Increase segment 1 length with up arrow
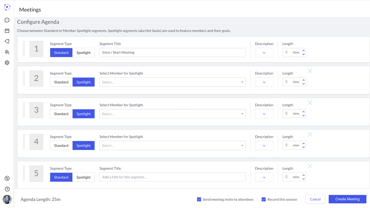The image size is (370, 208). pyautogui.click(x=304, y=51)
